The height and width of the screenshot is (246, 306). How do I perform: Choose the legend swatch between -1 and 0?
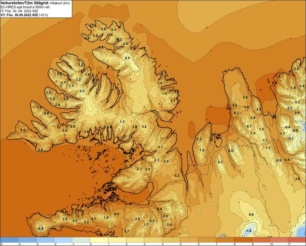(81, 240)
